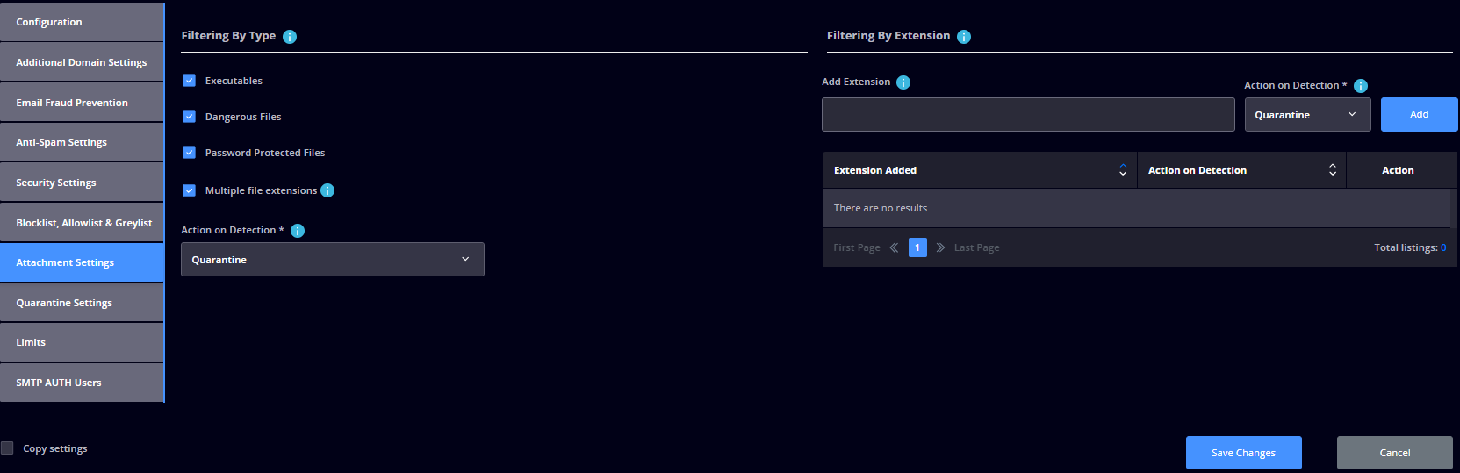Open extension Action on Detection Quarantine dropdown
1460x473 pixels.
(x=1308, y=115)
